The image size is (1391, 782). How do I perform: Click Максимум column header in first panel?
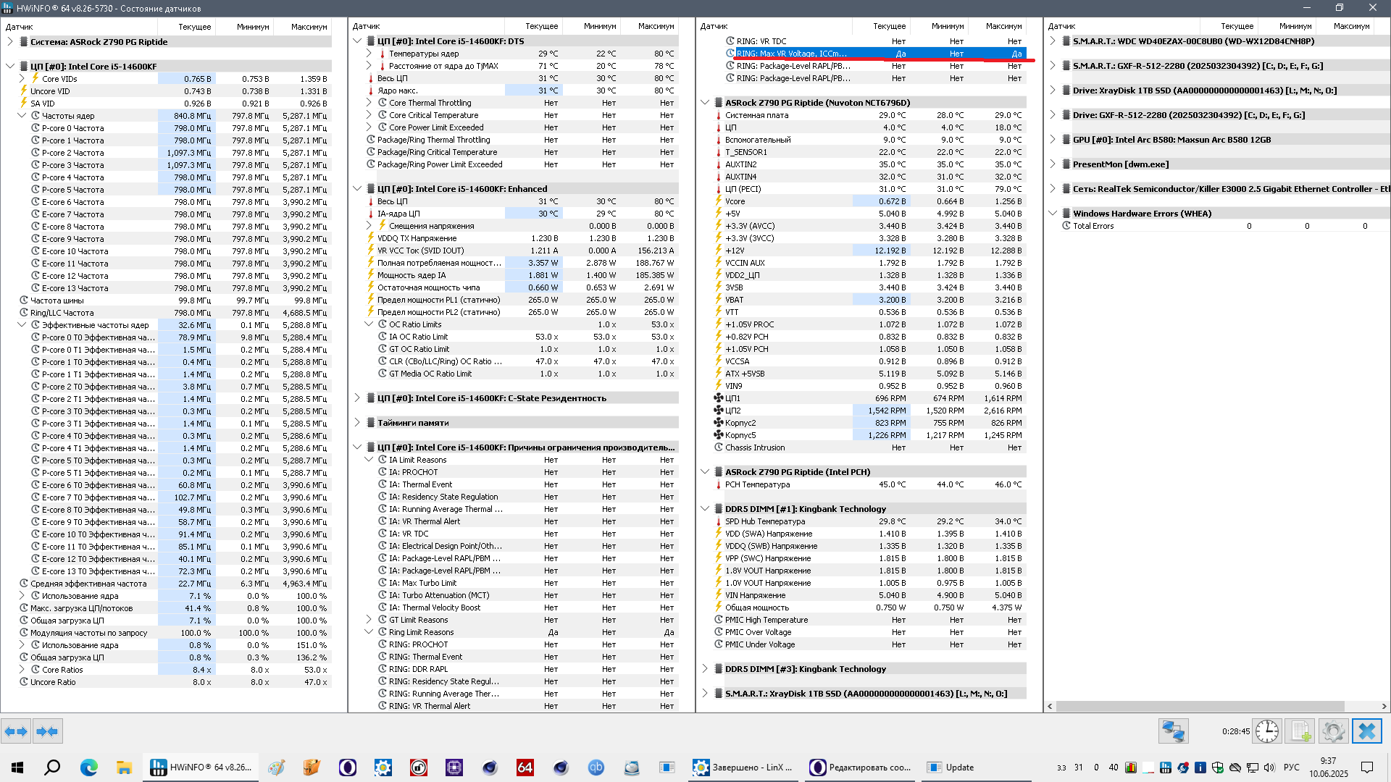pos(309,27)
